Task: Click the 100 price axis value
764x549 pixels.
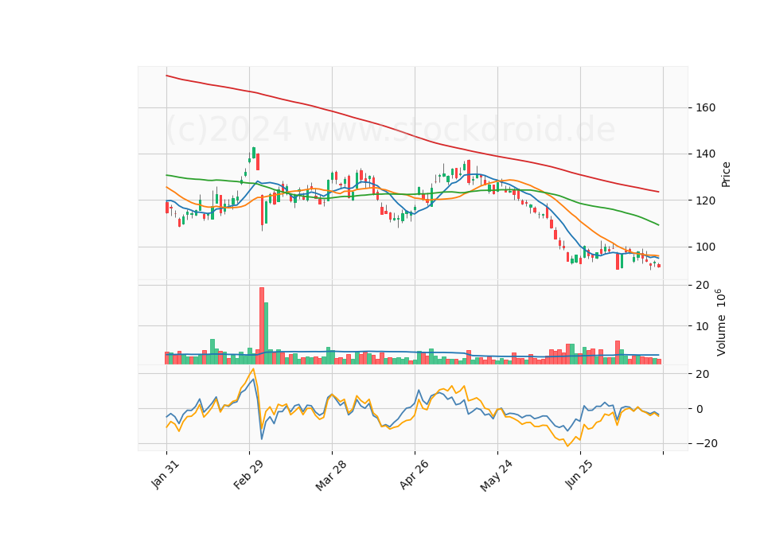Action: click(705, 247)
